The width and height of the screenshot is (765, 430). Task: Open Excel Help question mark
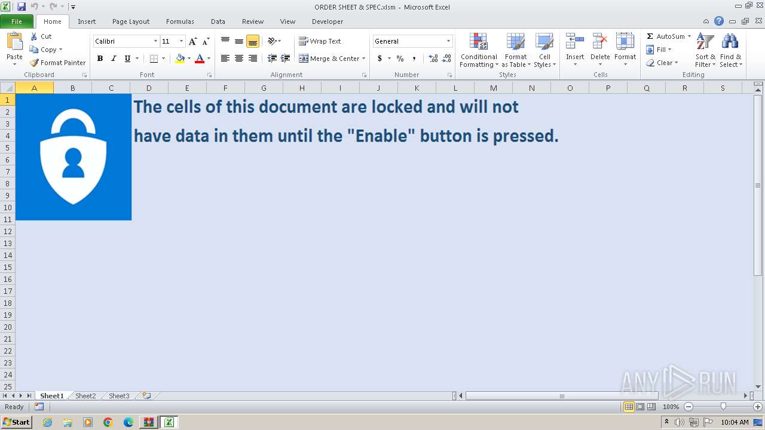tap(719, 21)
